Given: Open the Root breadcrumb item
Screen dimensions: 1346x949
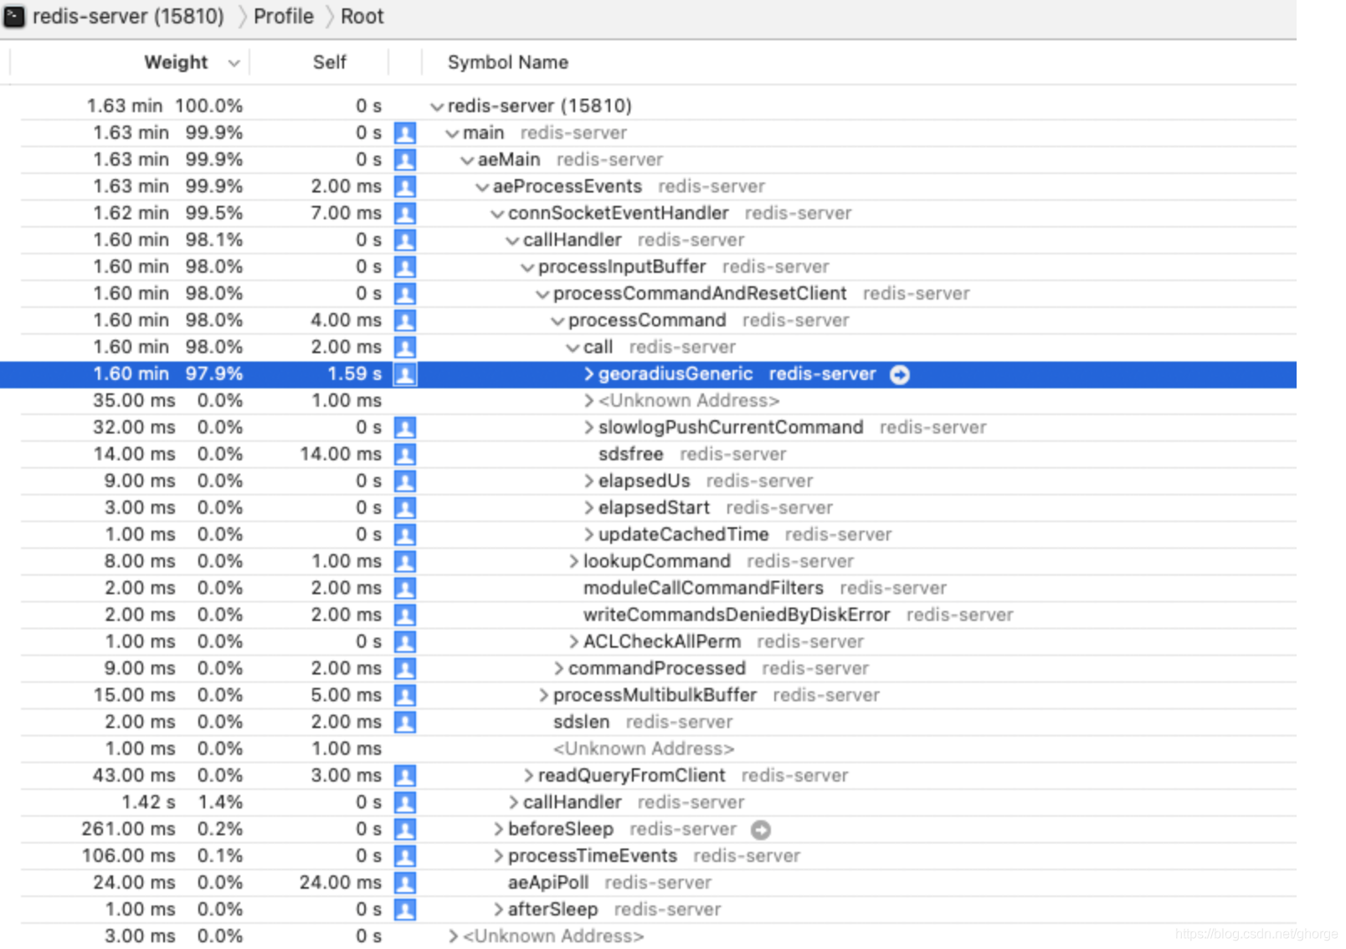Looking at the screenshot, I should 362,17.
